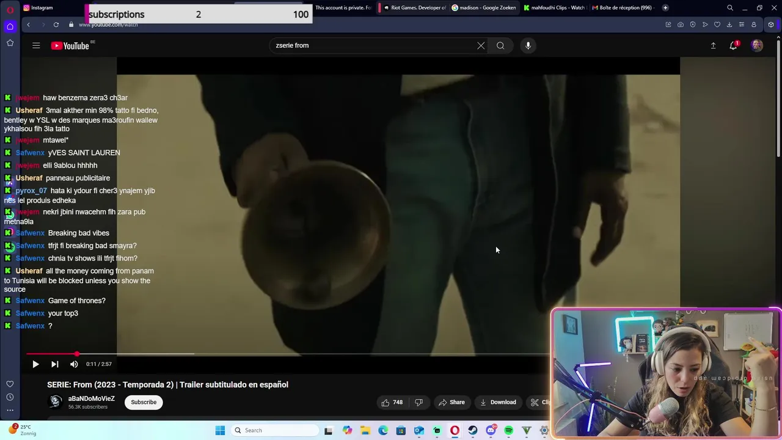Open File Explorer from the taskbar

[x=365, y=430]
